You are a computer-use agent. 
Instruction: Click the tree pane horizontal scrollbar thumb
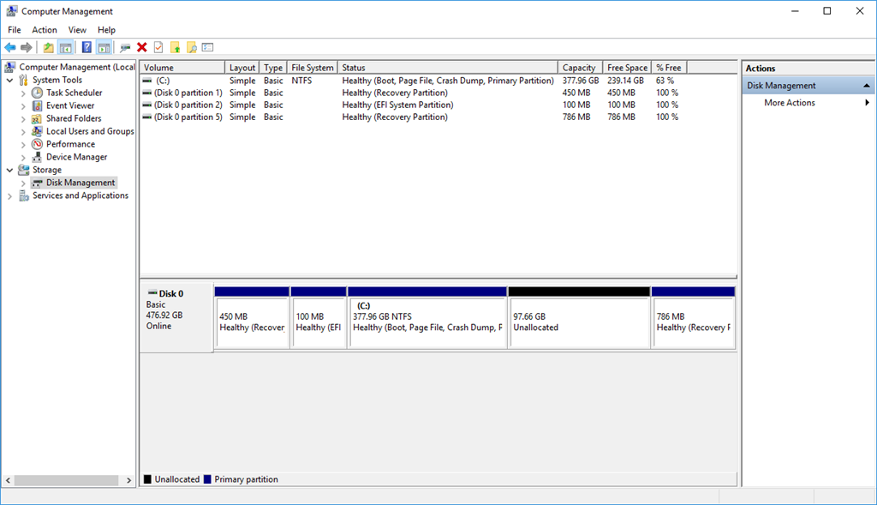pyautogui.click(x=66, y=480)
